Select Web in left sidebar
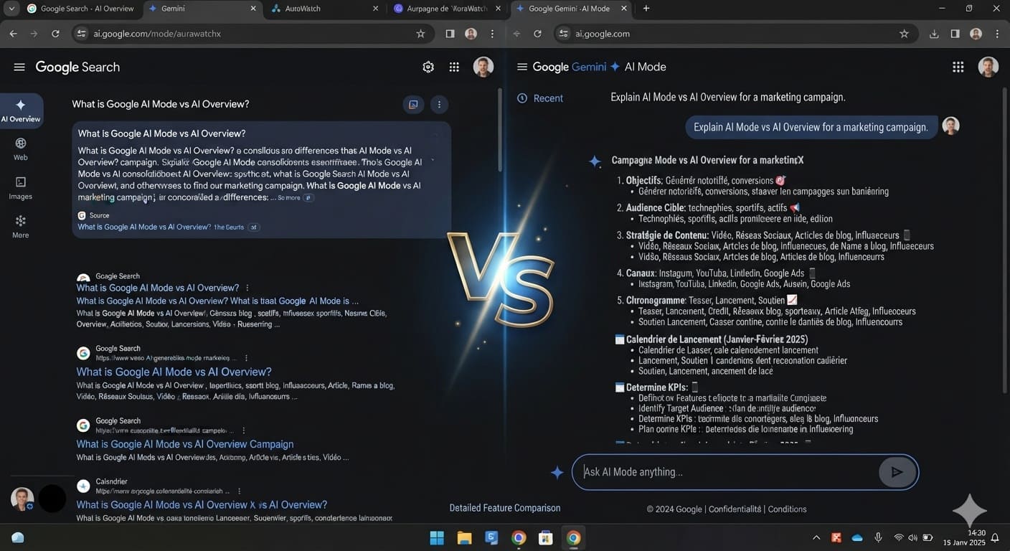The height and width of the screenshot is (551, 1010). click(x=21, y=149)
